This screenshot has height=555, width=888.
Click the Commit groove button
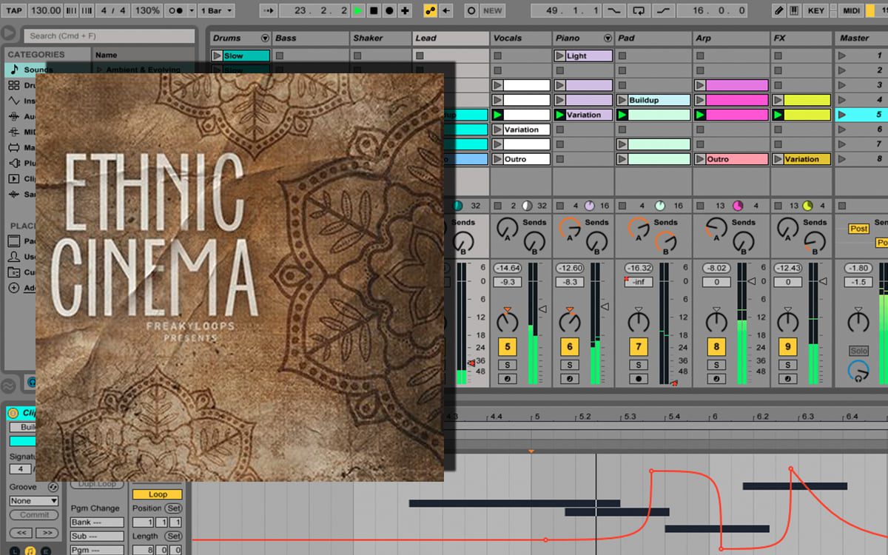click(34, 515)
